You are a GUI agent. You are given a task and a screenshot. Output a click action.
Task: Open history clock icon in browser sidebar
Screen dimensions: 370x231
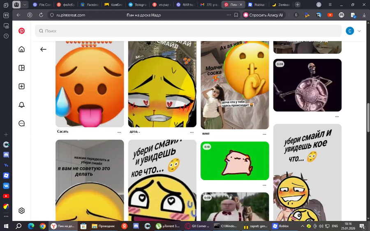6,36
